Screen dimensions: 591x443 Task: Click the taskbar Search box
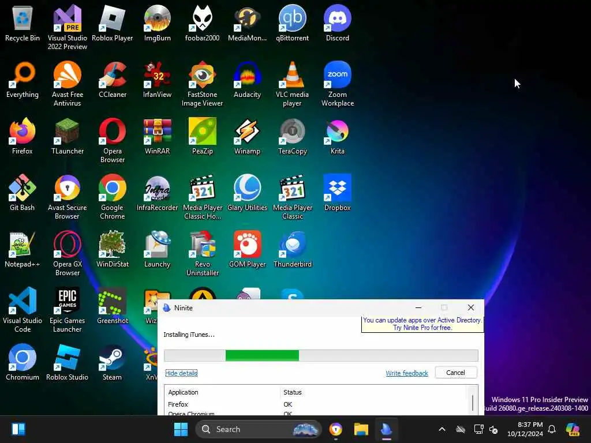(x=259, y=429)
